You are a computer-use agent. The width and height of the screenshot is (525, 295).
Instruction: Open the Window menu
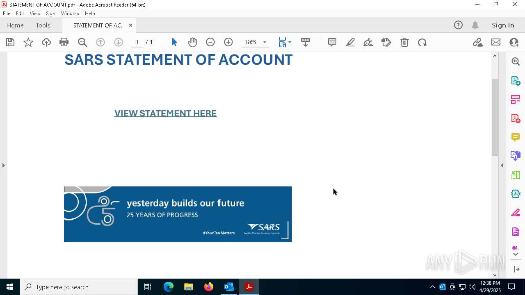(x=70, y=14)
